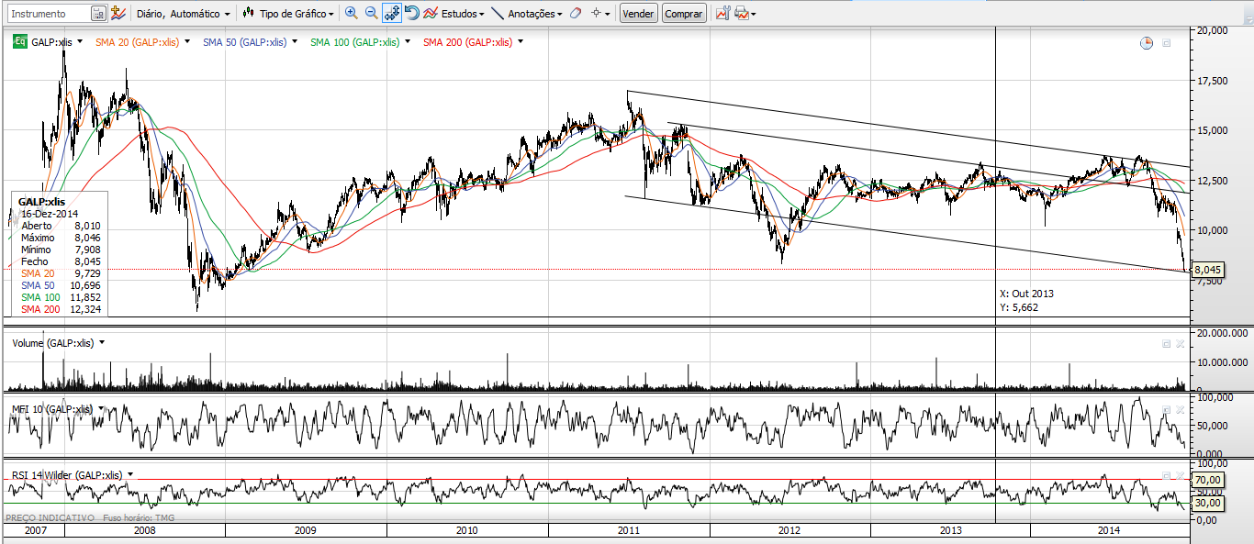Click the 2014 year on time axis
The width and height of the screenshot is (1254, 544).
tap(1109, 531)
